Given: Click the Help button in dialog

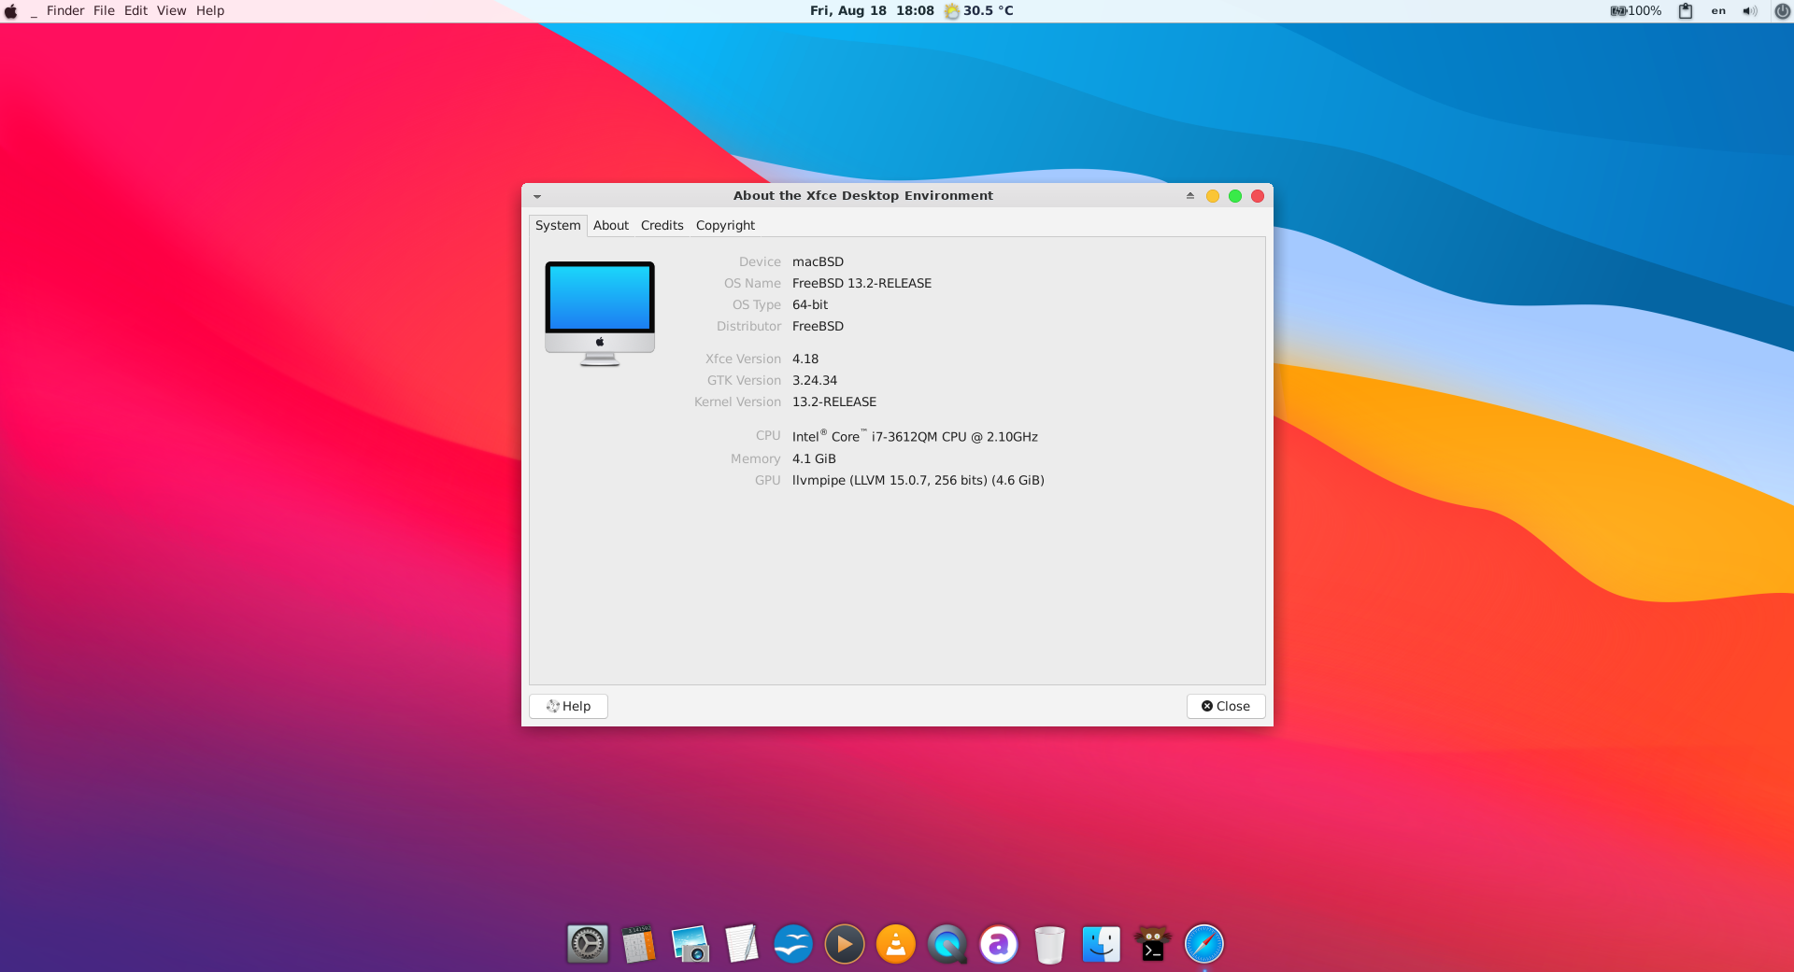Looking at the screenshot, I should (x=568, y=706).
